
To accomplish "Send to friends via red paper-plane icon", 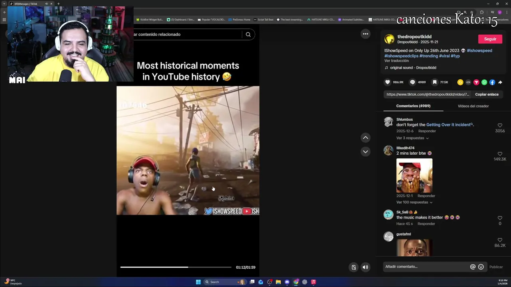I will [476, 82].
